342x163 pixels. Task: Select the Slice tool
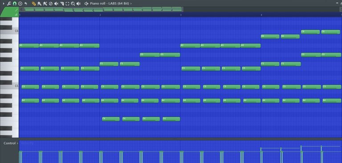point(62,4)
